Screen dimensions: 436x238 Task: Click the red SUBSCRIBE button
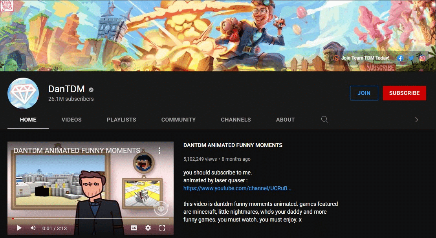(x=404, y=93)
